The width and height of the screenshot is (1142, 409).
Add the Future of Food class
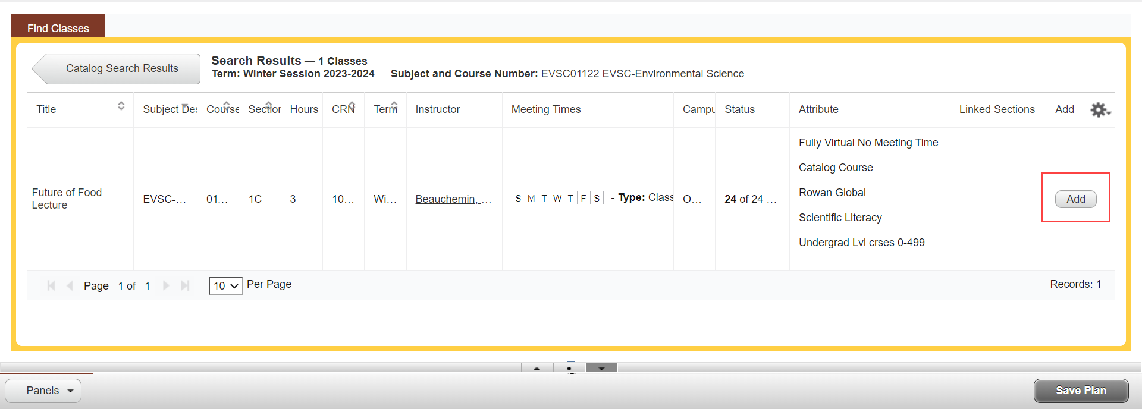click(x=1075, y=199)
